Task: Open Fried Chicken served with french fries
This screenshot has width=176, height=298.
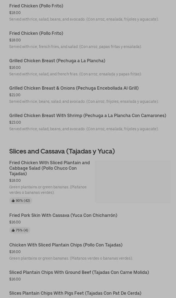Action: (36, 33)
